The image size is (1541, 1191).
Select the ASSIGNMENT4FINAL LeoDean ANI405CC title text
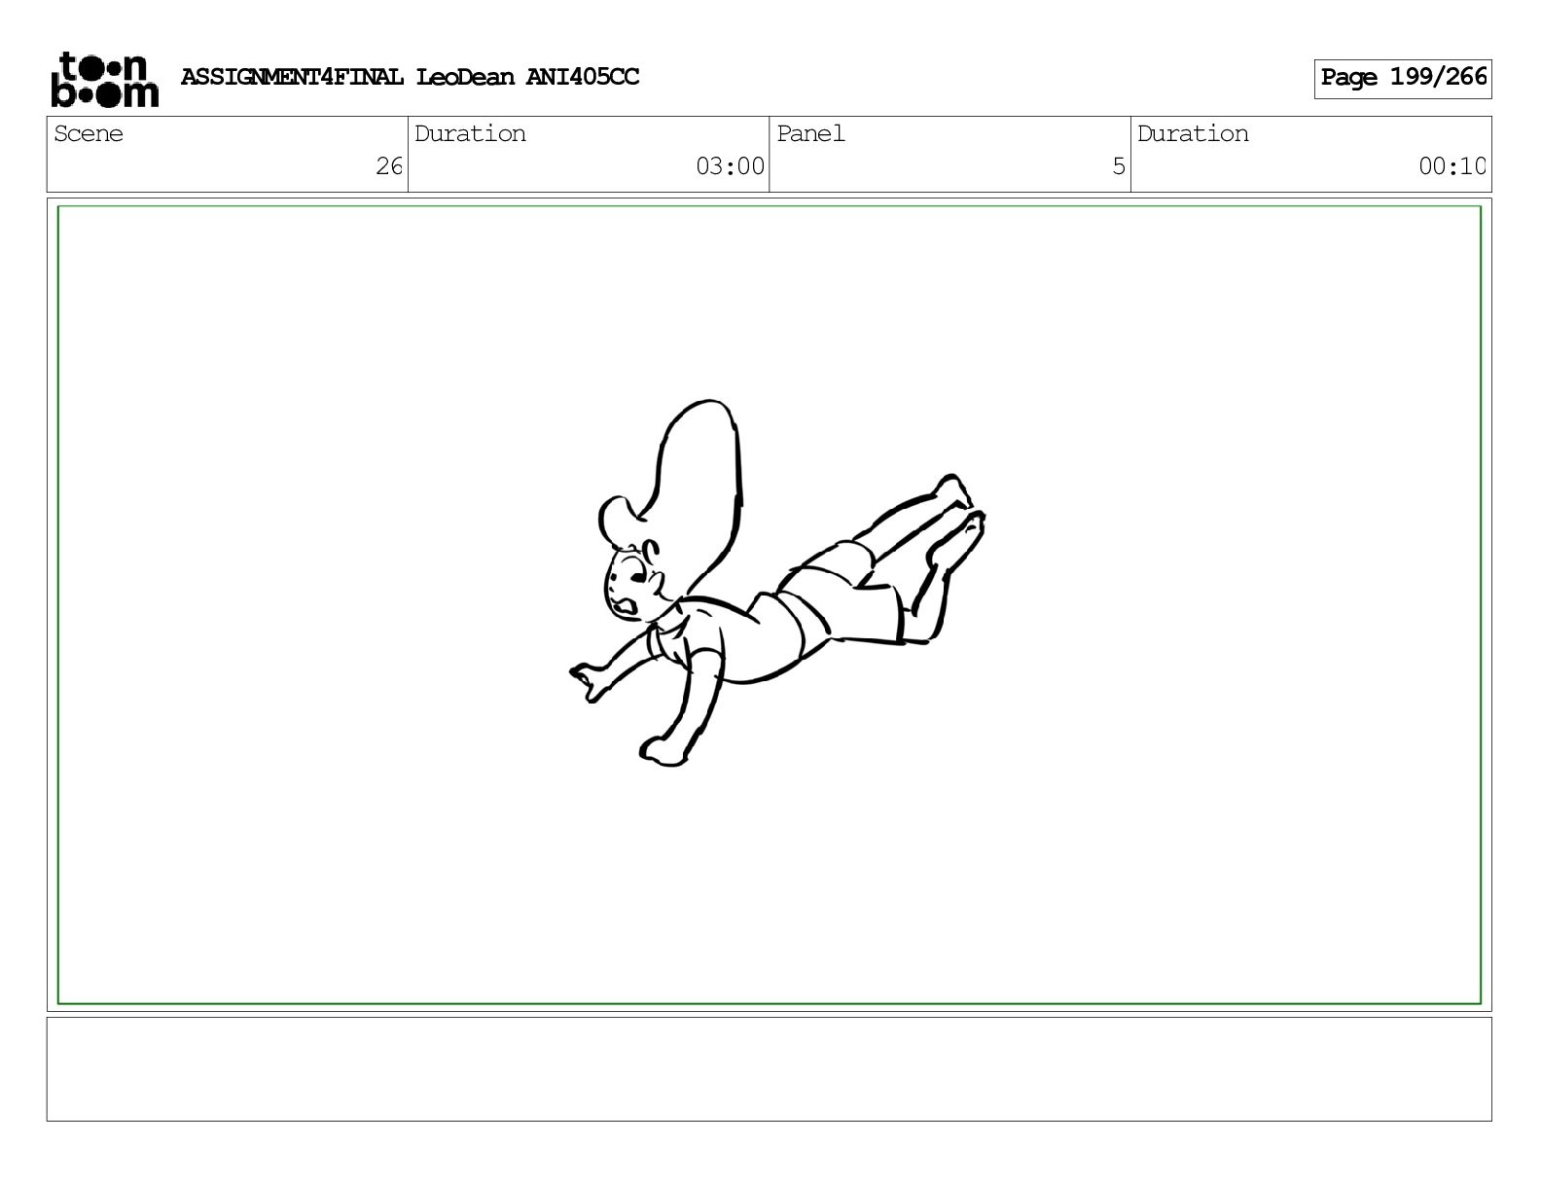410,77
